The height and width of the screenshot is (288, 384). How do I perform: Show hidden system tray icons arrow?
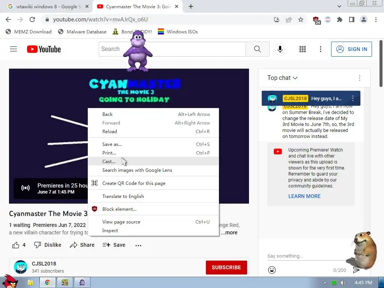[x=325, y=283]
